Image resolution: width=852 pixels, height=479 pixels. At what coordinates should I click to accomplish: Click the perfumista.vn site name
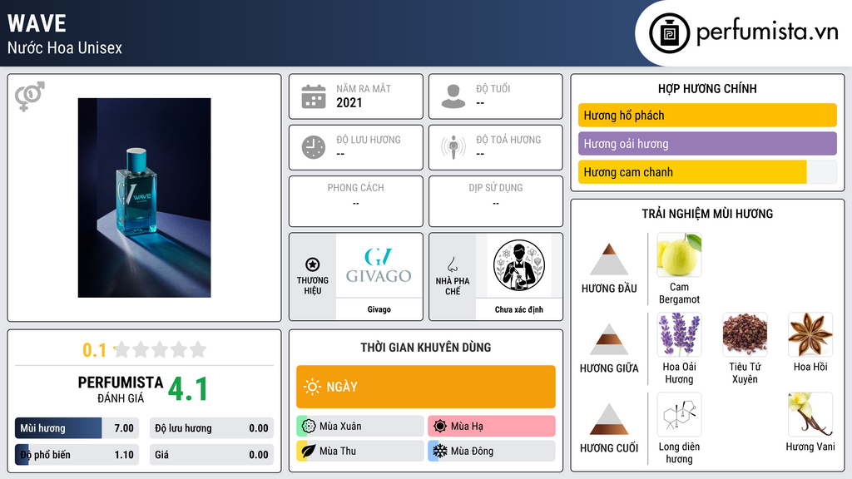point(767,32)
